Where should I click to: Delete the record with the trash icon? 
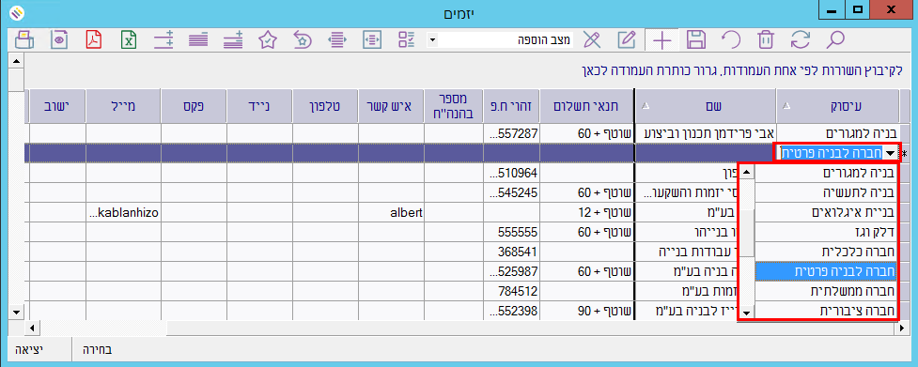tap(765, 39)
